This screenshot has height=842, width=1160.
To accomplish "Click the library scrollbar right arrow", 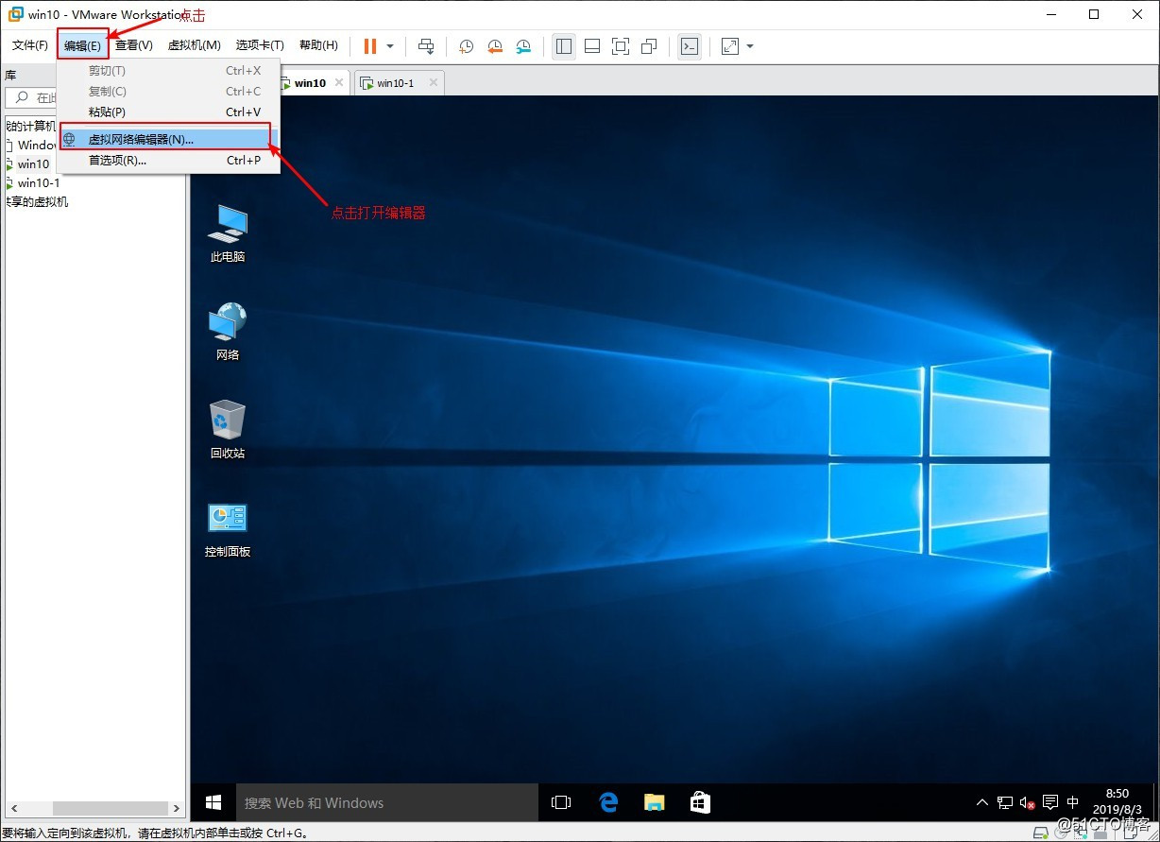I will 176,808.
